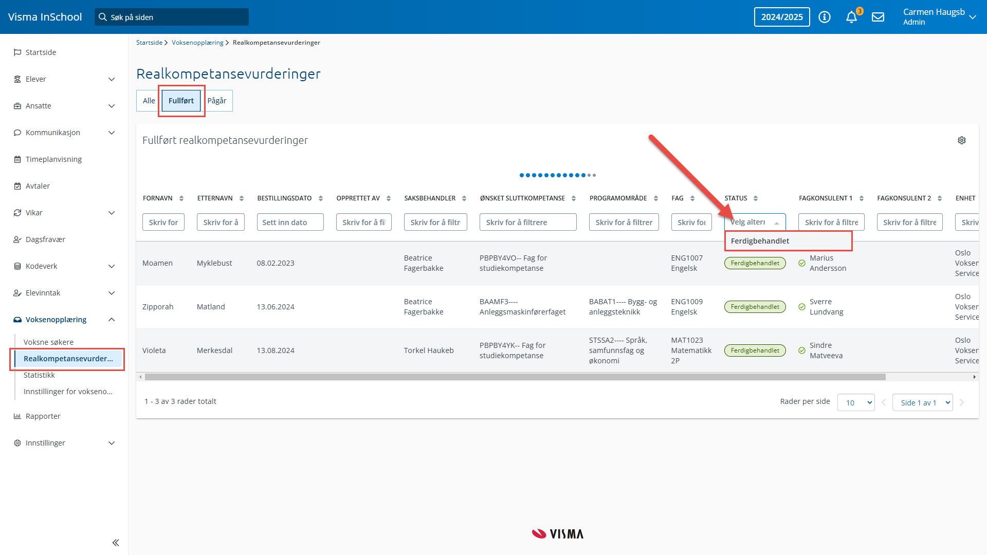Switch to the Pågår tab

(x=217, y=101)
